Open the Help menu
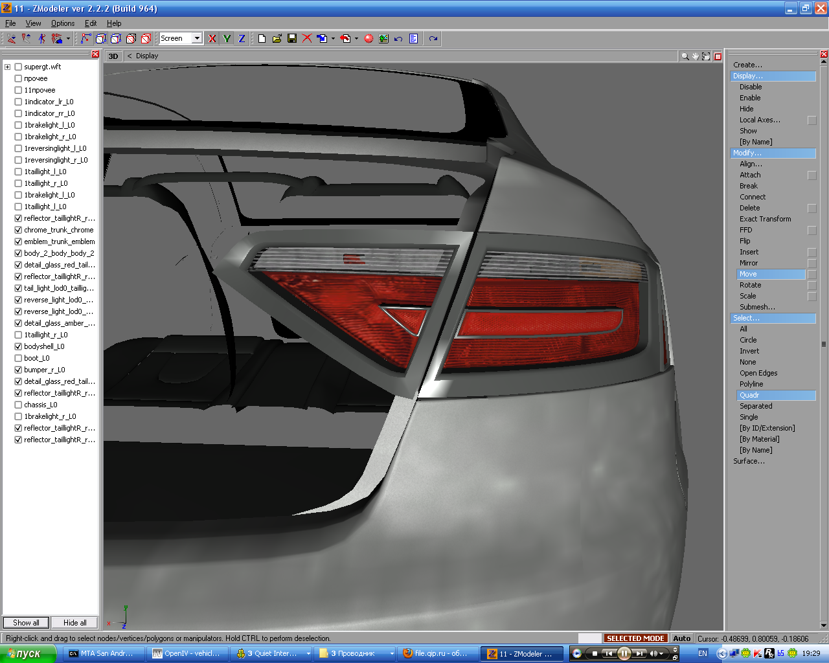This screenshot has height=663, width=829. tap(114, 23)
